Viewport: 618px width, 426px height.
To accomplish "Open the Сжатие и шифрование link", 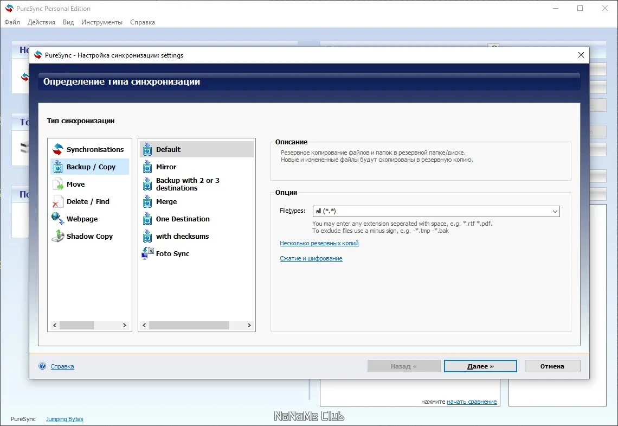I will [311, 258].
